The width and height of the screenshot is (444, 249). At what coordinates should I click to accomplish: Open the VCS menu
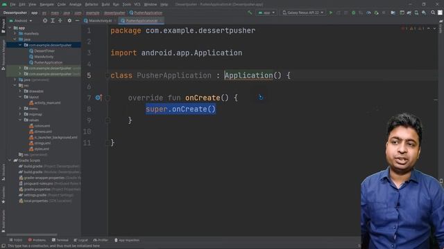(x=137, y=4)
